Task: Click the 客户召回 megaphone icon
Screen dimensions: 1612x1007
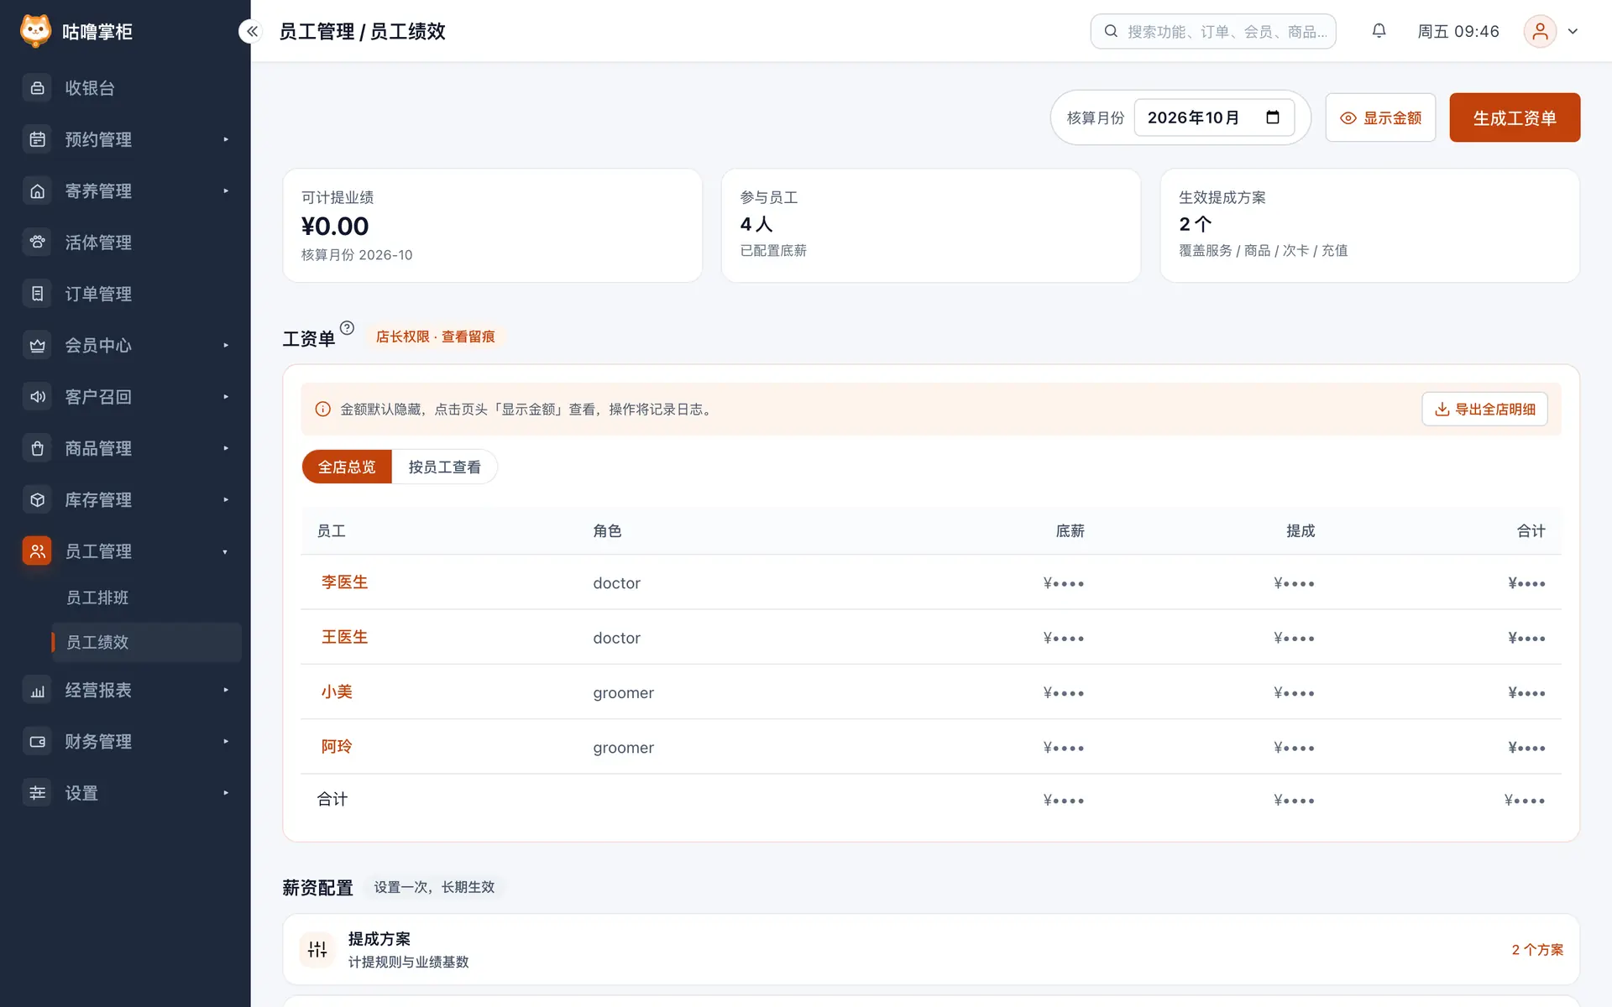Action: (x=37, y=397)
